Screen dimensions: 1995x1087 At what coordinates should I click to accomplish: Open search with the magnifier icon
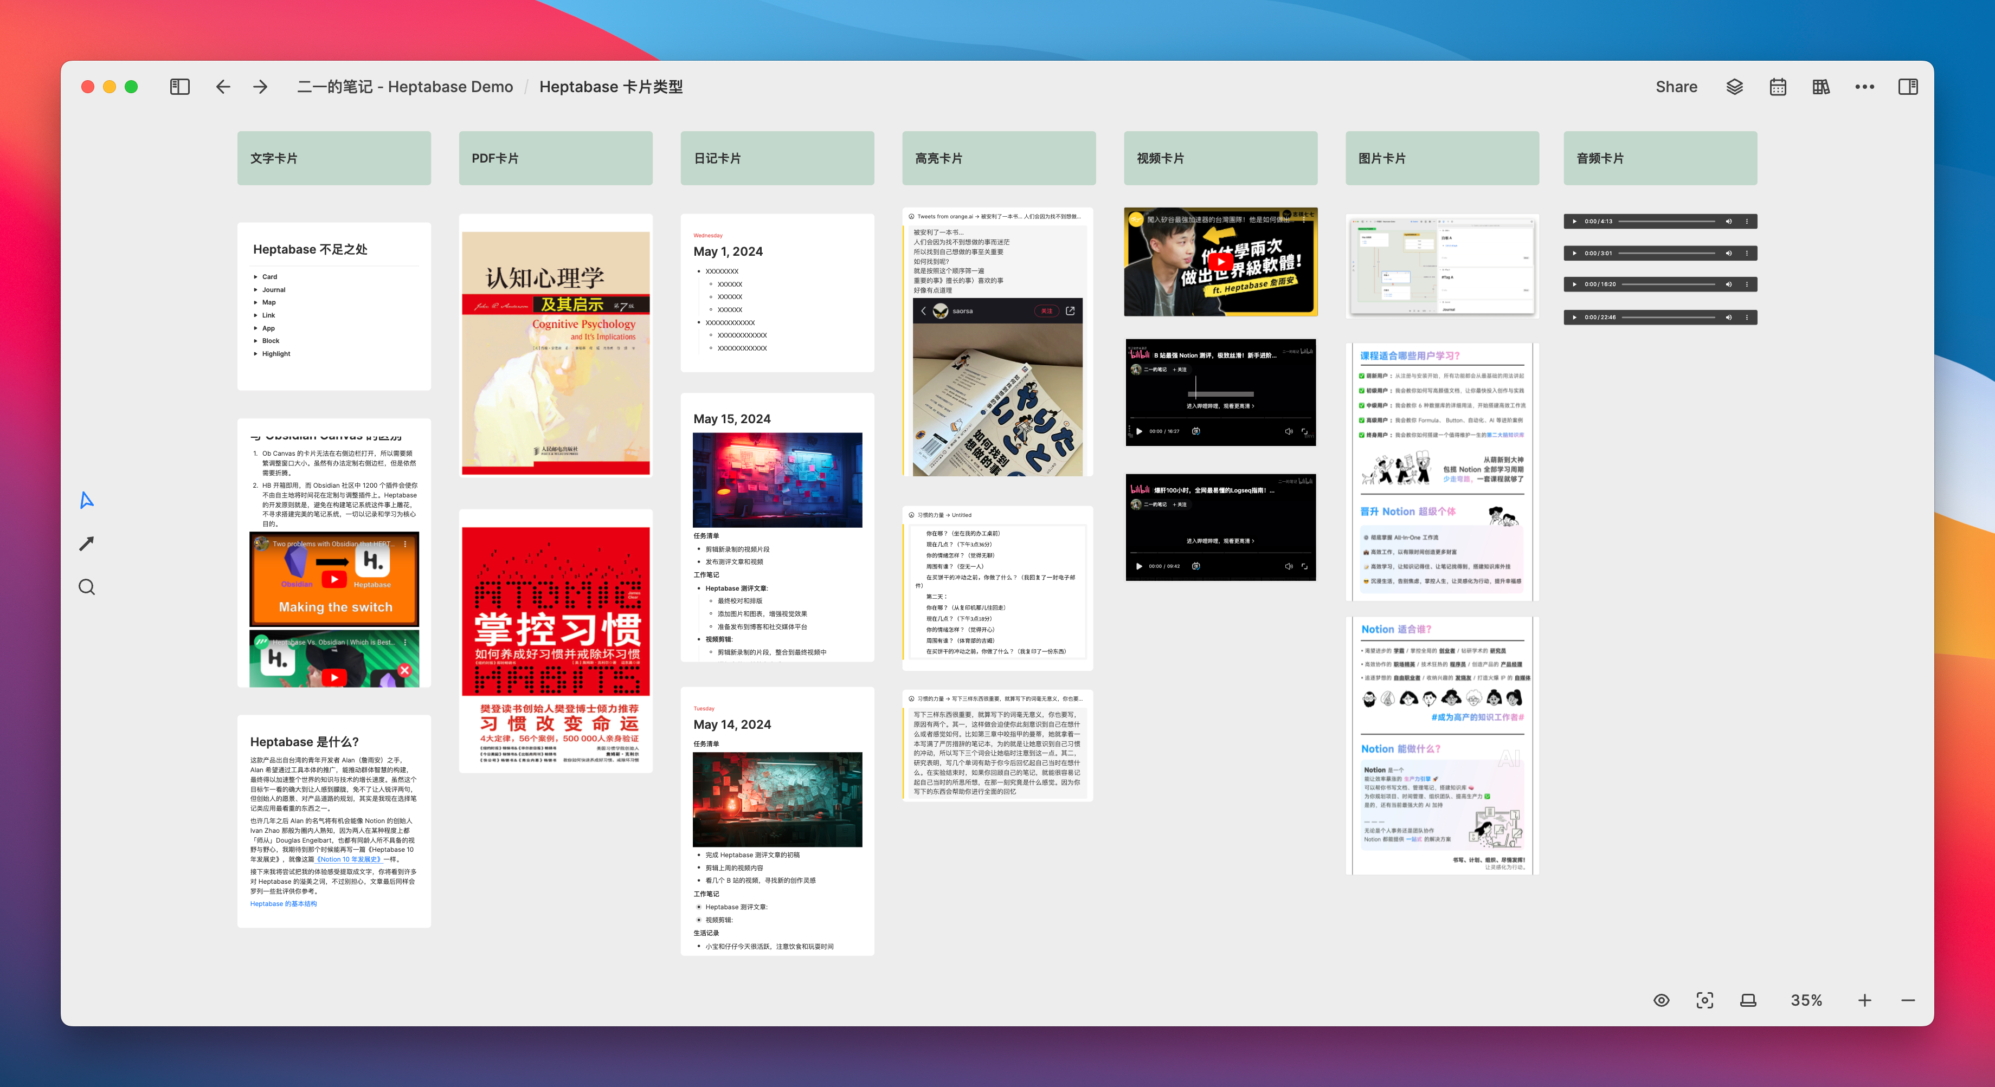click(87, 587)
